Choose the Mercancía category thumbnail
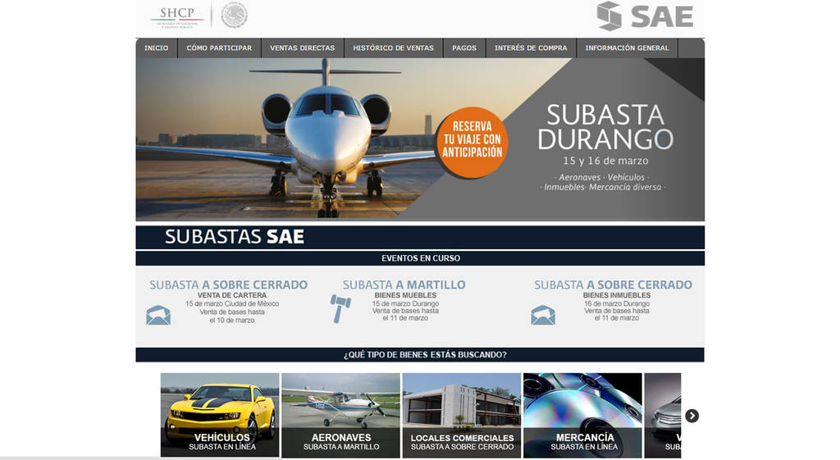This screenshot has height=460, width=840. coord(582,415)
